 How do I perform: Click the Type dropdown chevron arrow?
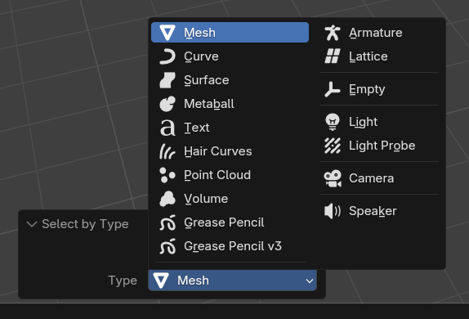click(x=310, y=281)
